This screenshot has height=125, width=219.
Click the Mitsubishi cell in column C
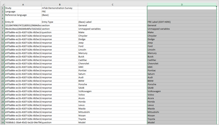click(113, 112)
